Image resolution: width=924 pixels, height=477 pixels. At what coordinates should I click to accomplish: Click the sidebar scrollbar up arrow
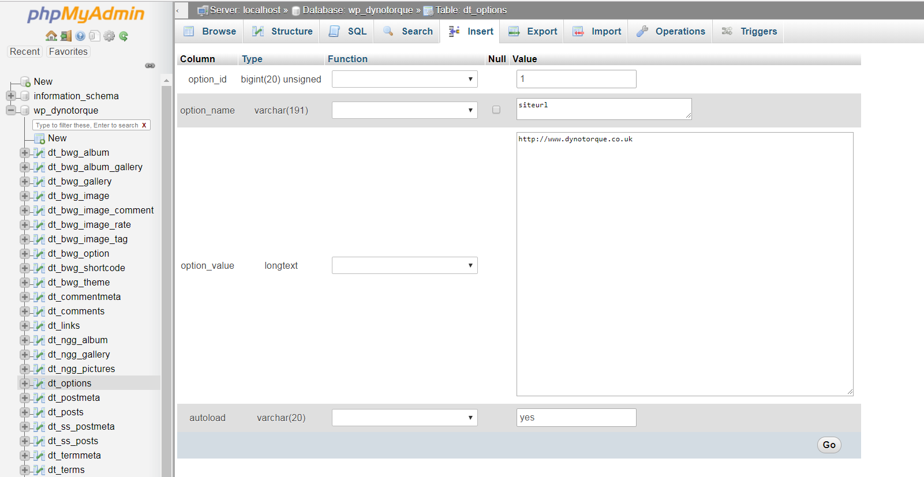(x=167, y=81)
